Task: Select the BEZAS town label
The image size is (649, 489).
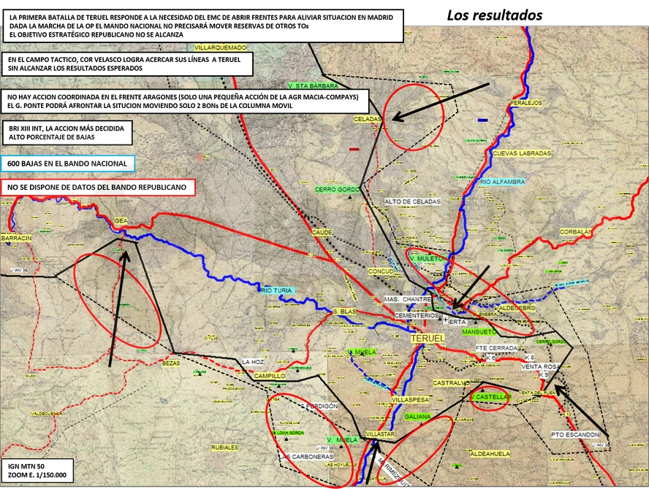Action: pos(171,363)
